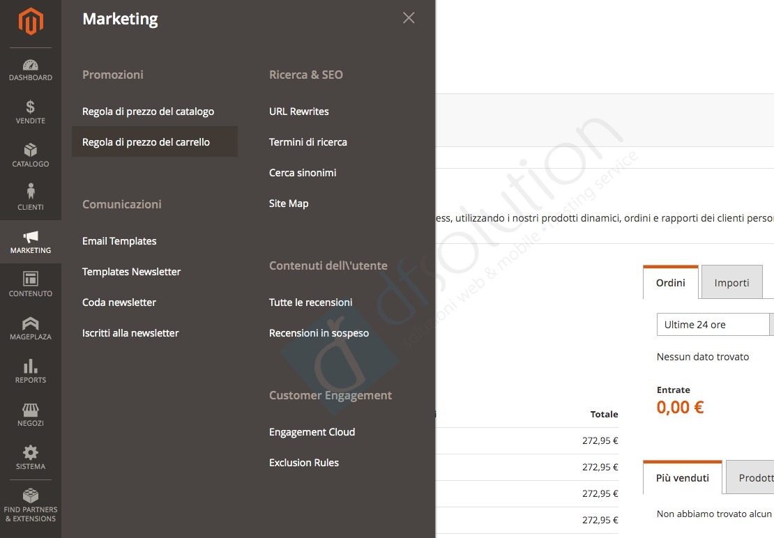The image size is (774, 538).
Task: Open Cerca sinonimi menu item
Action: (303, 173)
